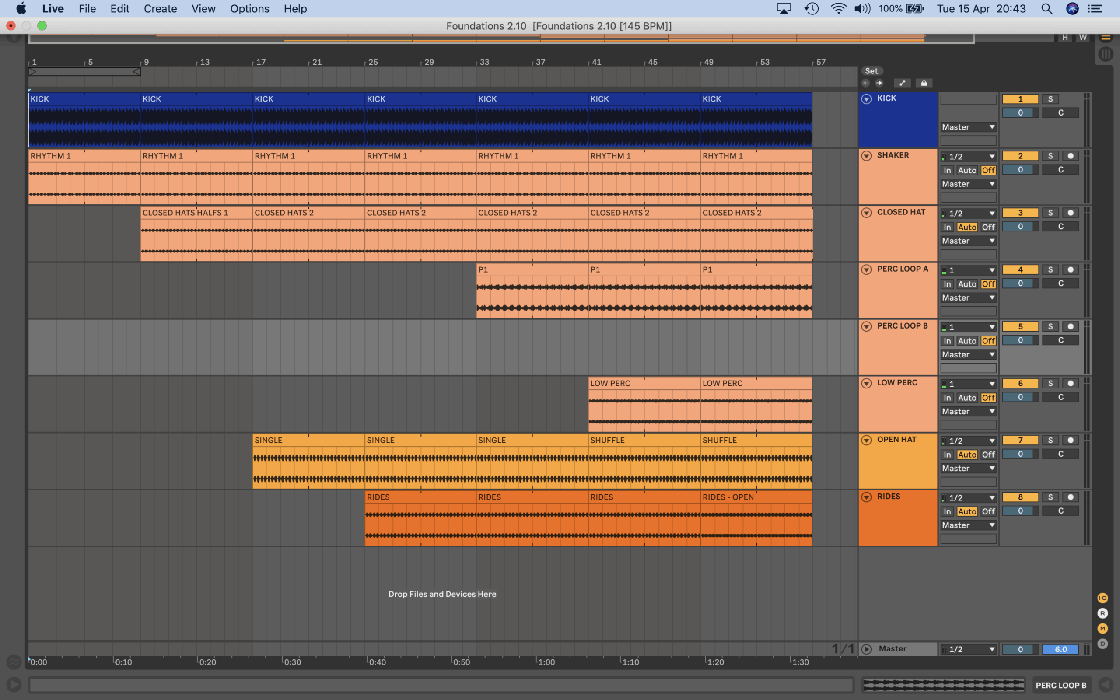Open the Create menu

click(160, 9)
